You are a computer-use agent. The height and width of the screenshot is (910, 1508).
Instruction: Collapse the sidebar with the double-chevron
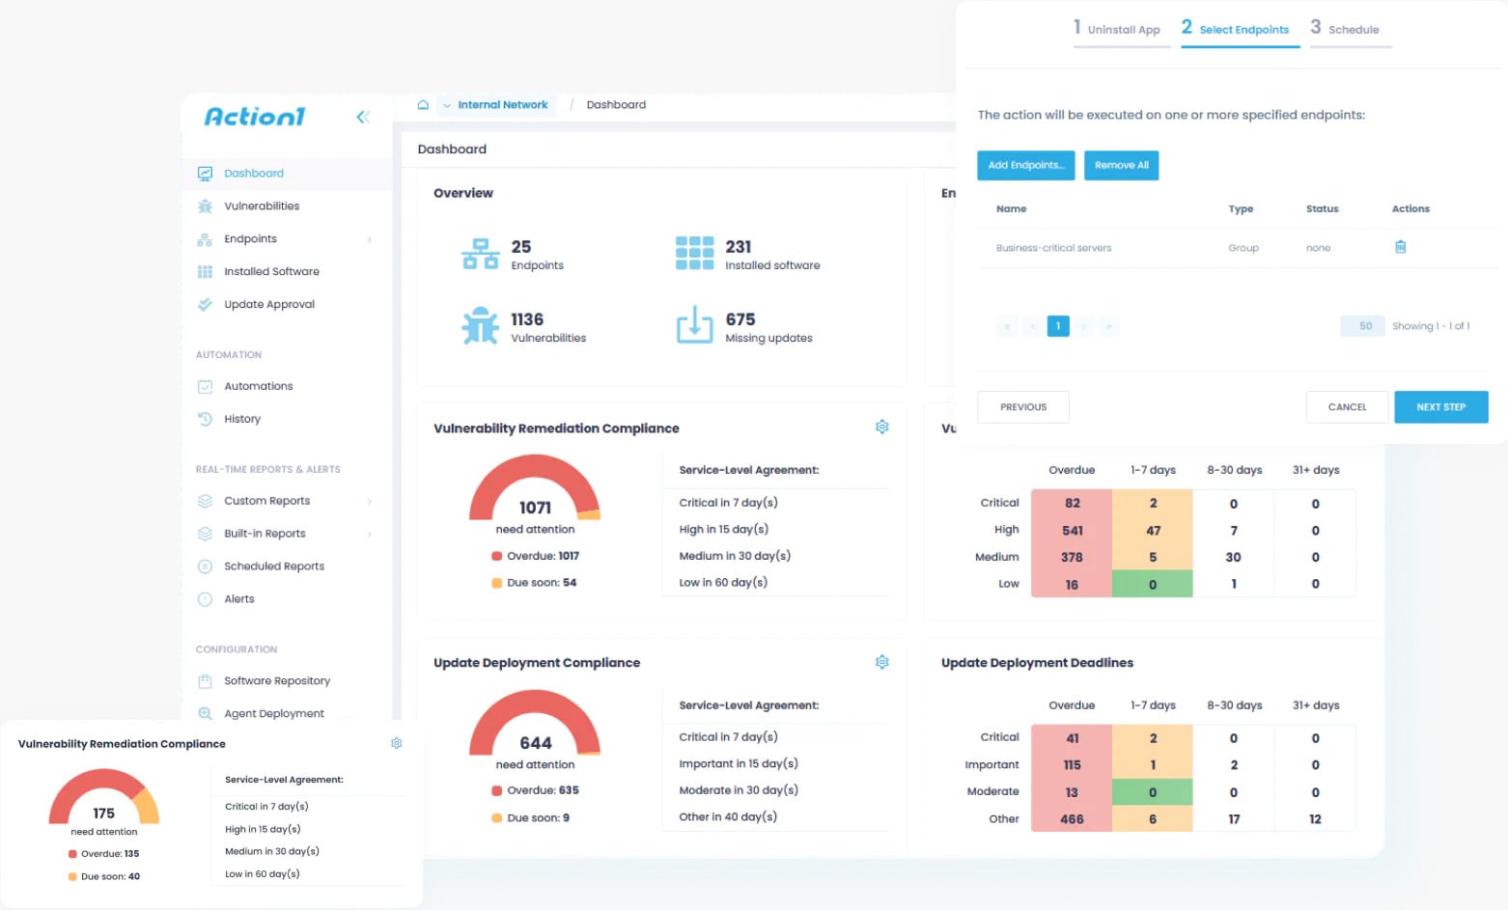coord(363,117)
